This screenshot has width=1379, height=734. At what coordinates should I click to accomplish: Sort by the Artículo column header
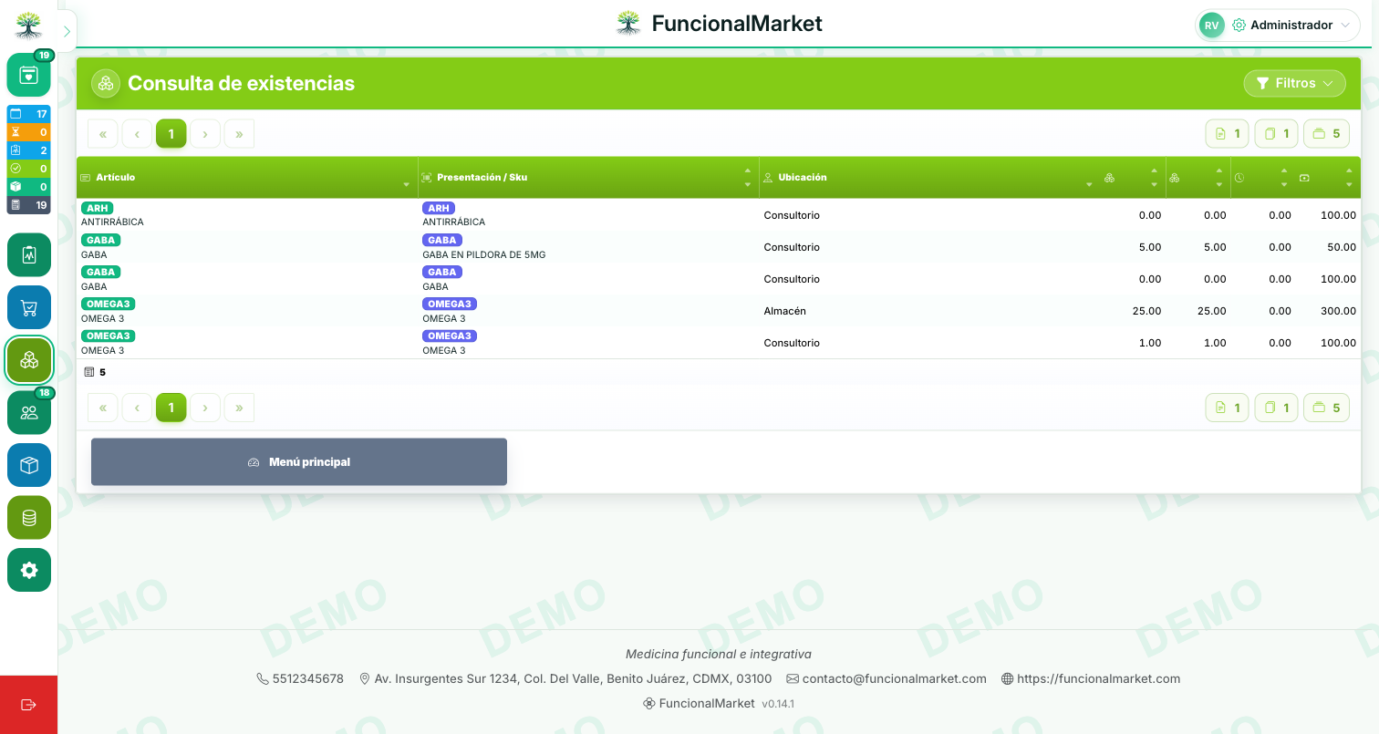(x=247, y=177)
